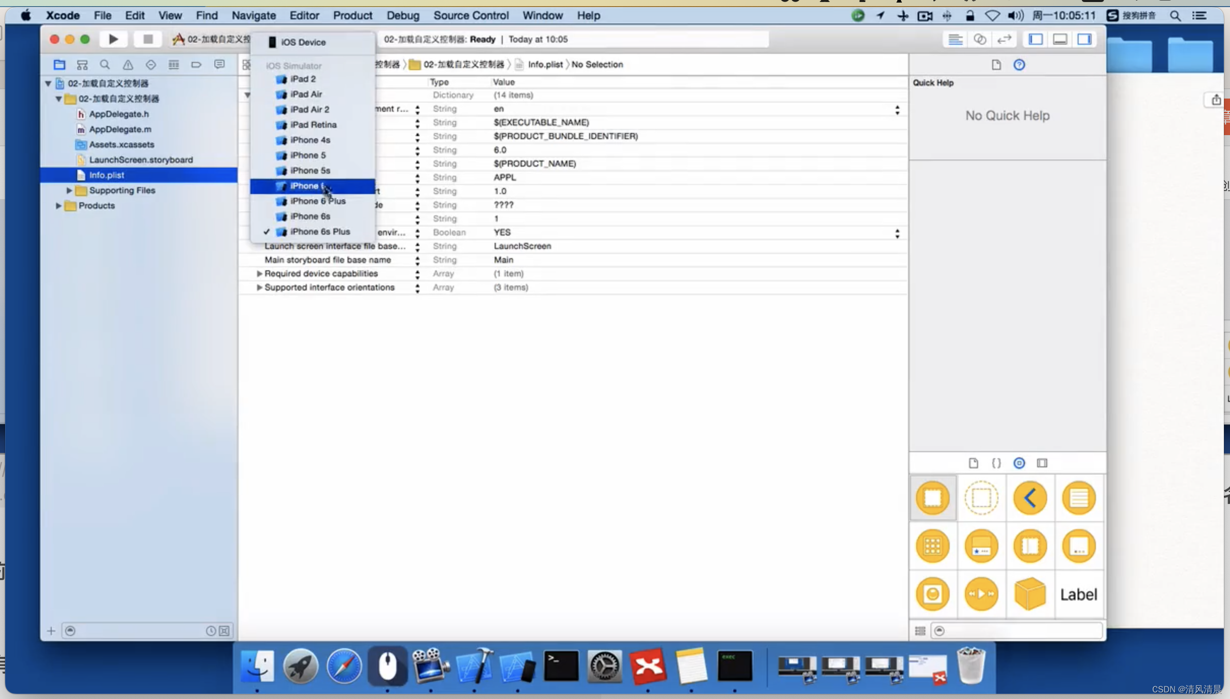Open the Source Control menu
1230x699 pixels.
(x=471, y=15)
